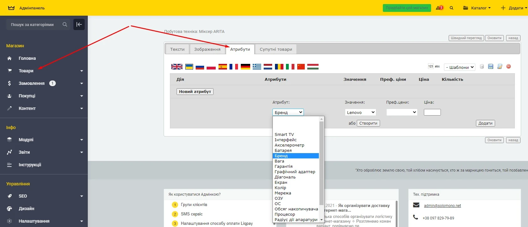
Task: Click the abc sort icon
Action: point(437,66)
